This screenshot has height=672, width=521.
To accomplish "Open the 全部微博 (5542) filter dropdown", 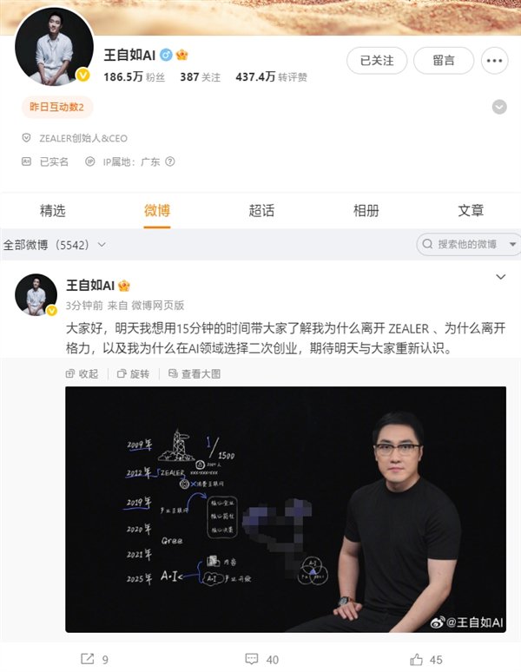I will [x=55, y=245].
